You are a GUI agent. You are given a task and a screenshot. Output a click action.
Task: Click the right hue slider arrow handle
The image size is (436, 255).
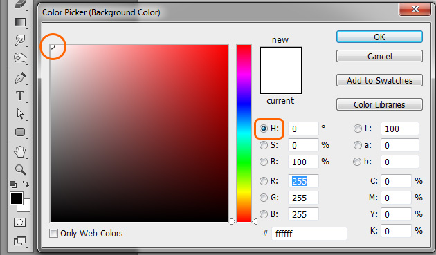pyautogui.click(x=255, y=221)
